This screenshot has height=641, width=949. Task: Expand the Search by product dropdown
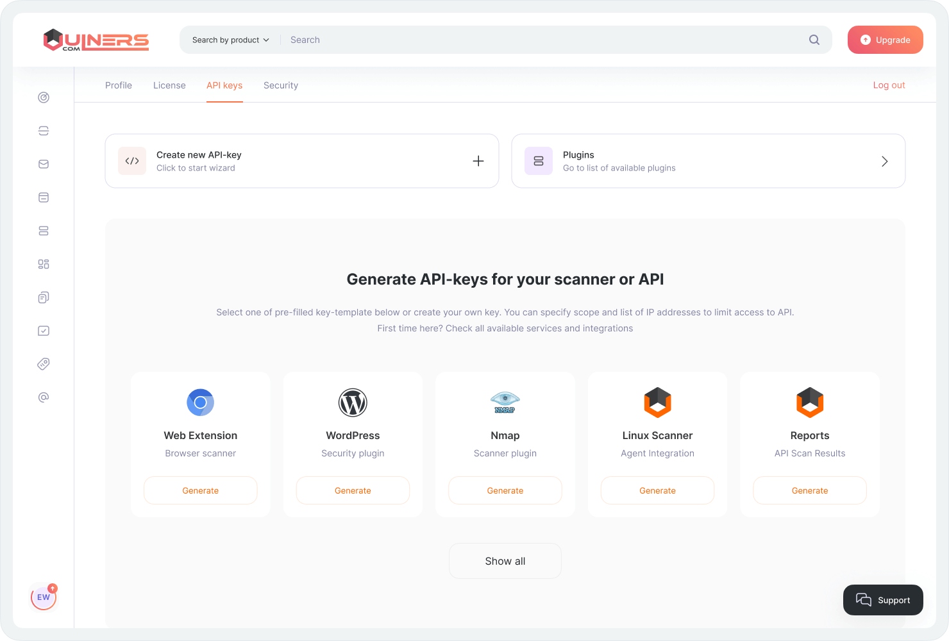point(230,40)
